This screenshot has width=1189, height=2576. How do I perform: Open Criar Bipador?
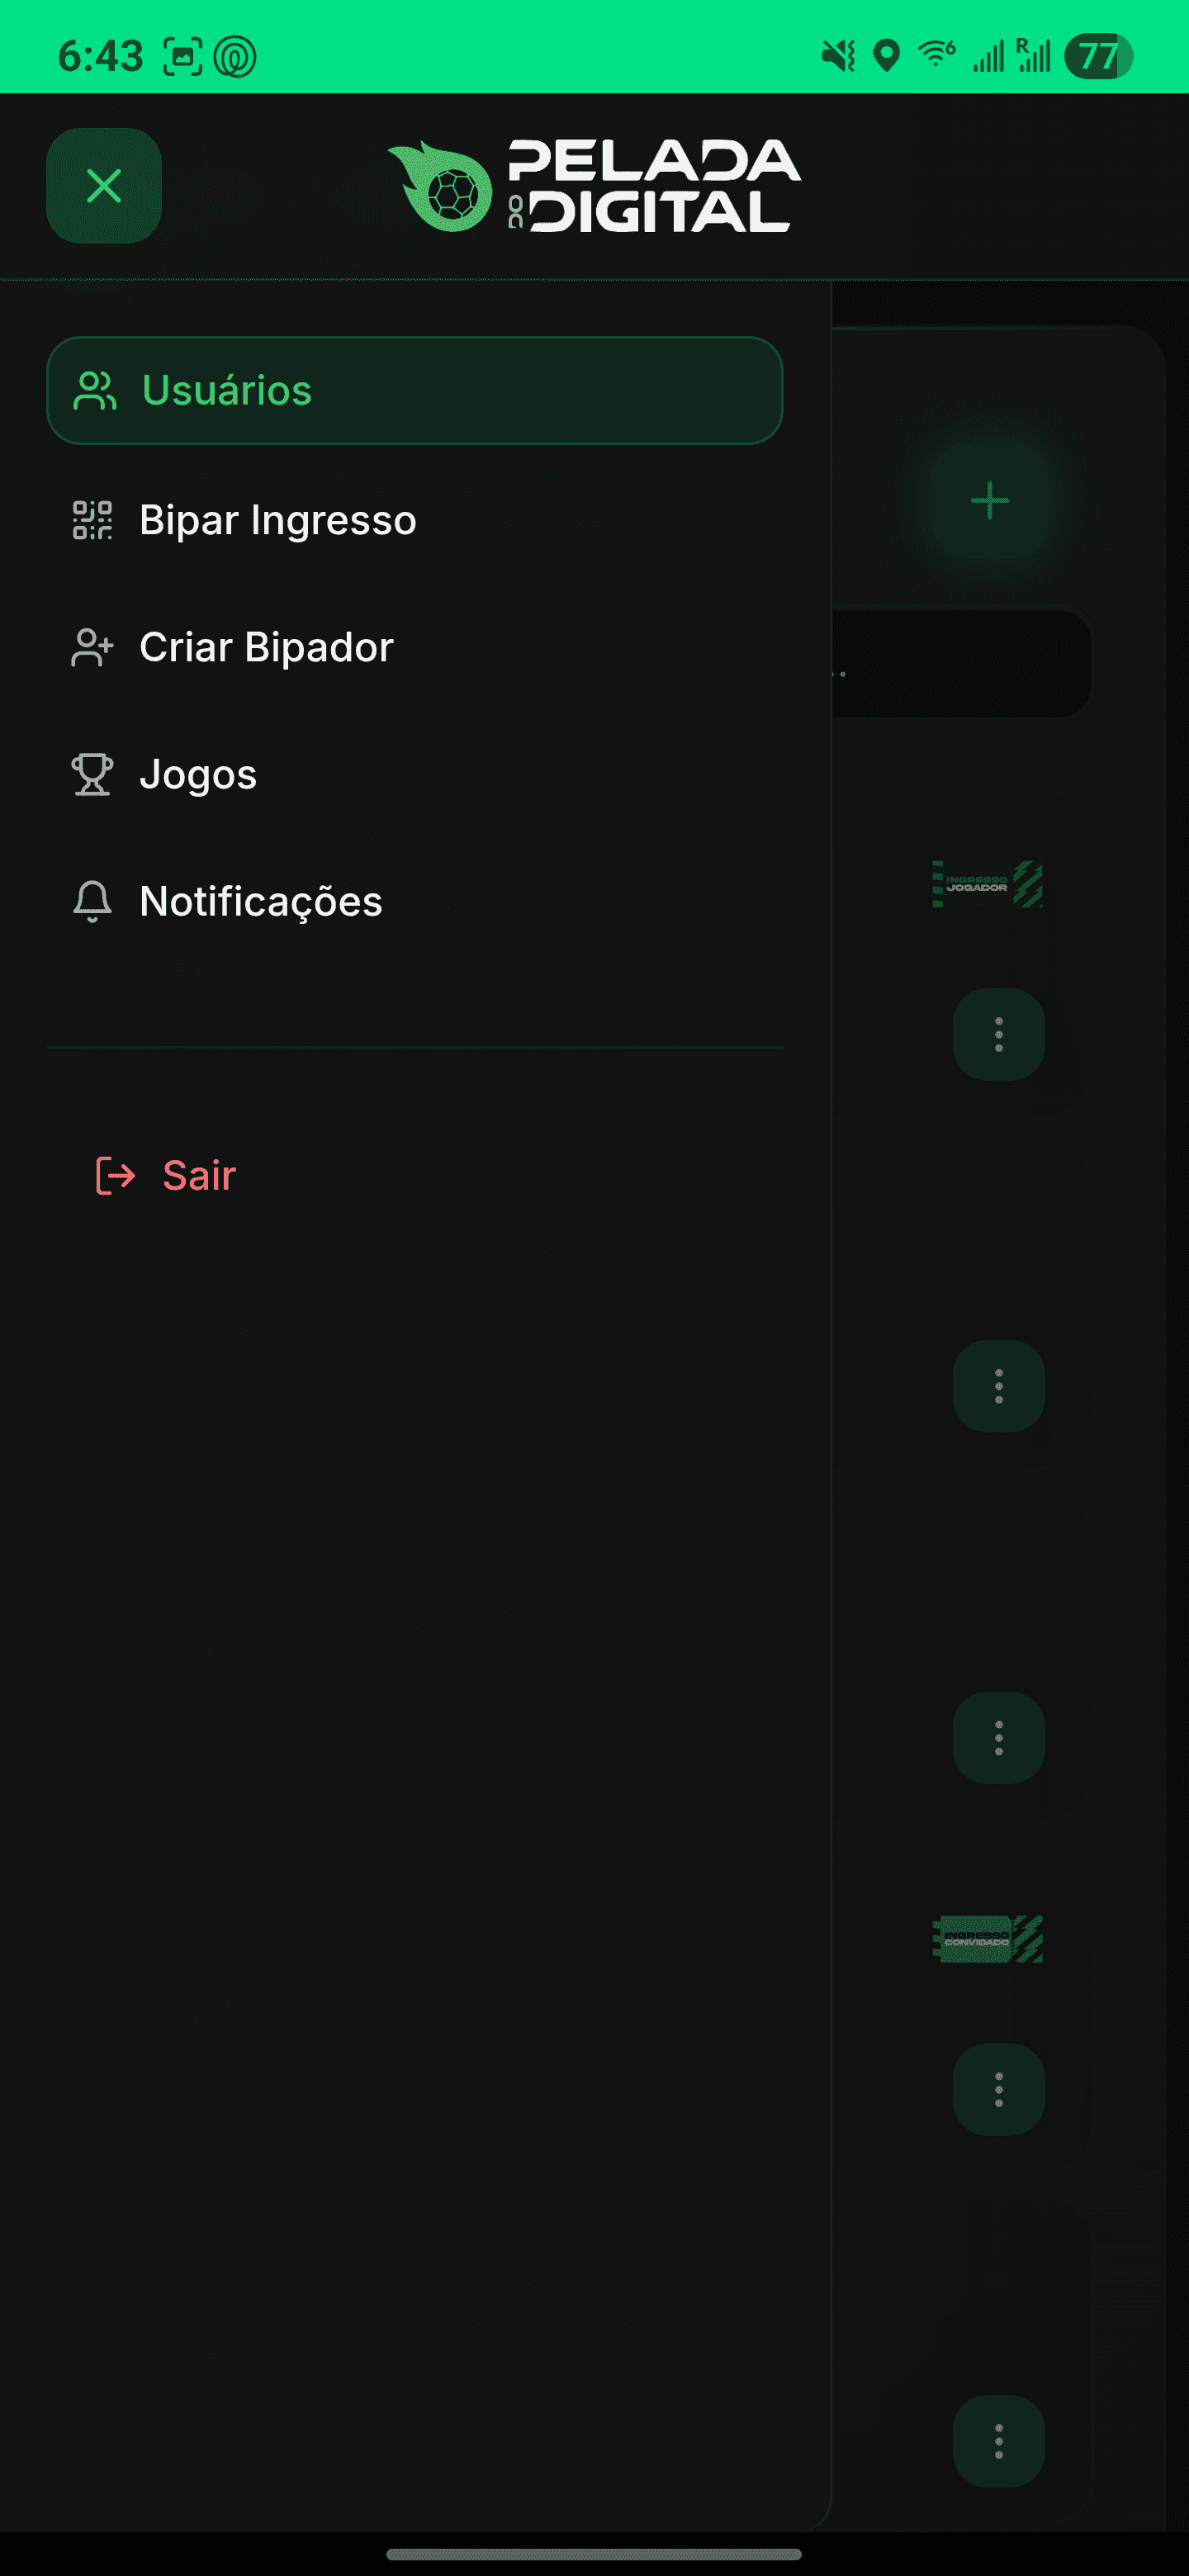[266, 647]
